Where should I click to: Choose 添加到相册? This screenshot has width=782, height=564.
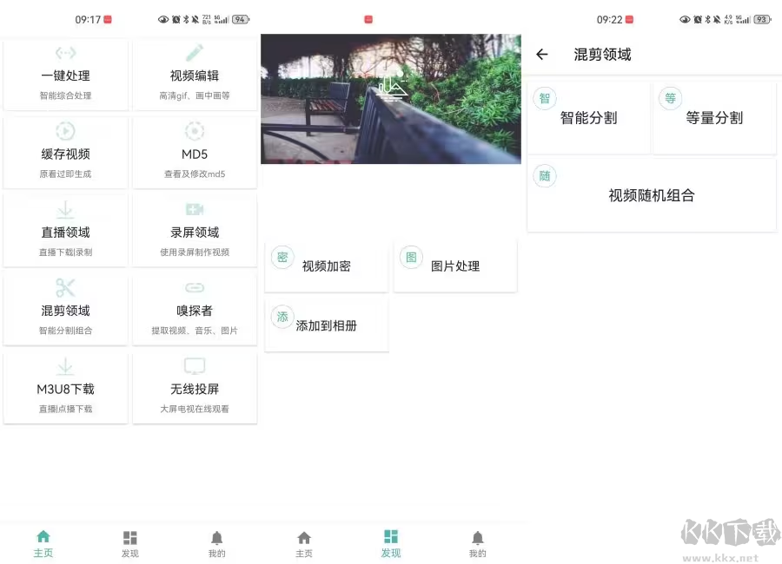(x=326, y=326)
